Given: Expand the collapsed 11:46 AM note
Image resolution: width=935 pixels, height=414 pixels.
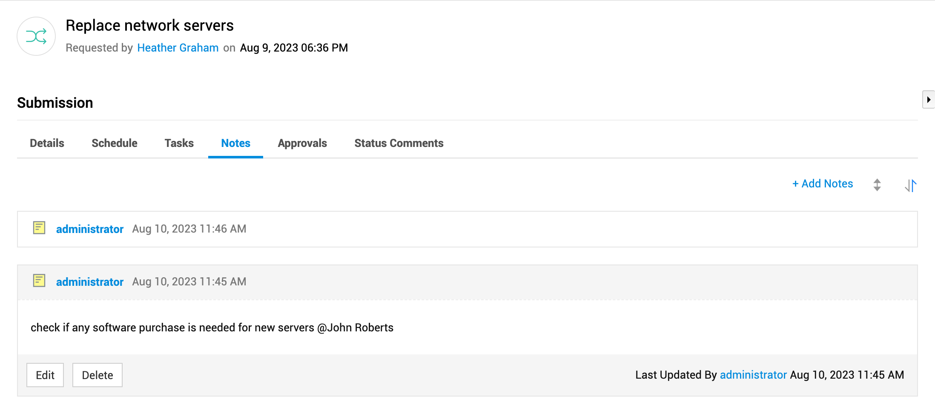Looking at the screenshot, I should coord(511,229).
